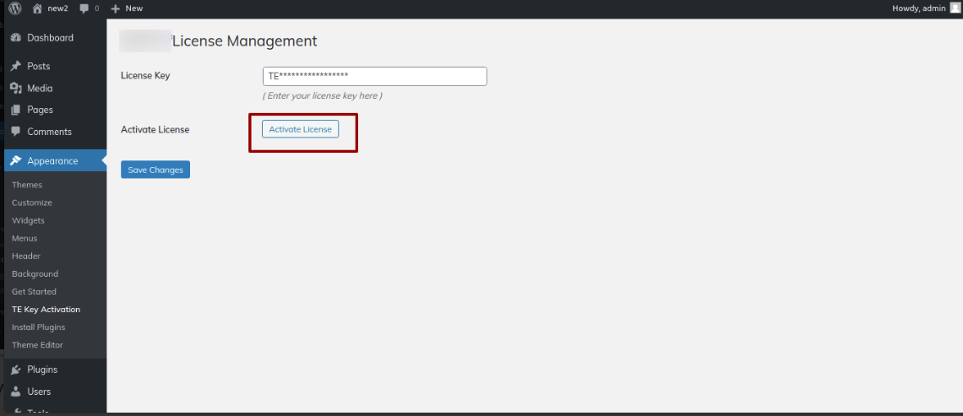Visit site via new2 link
Viewport: 963px width, 416px height.
(x=57, y=8)
